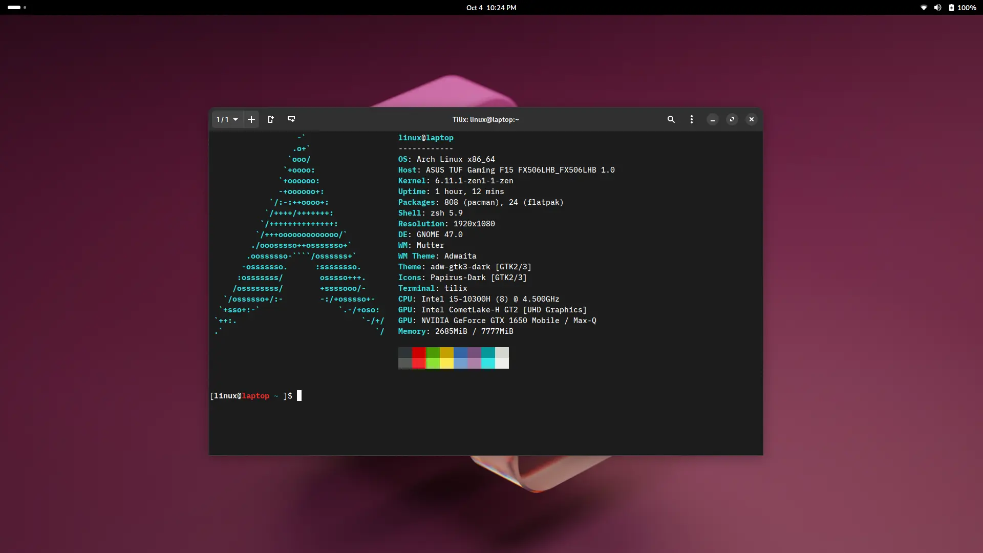
Task: Click the bright yellow swatch in bottom palette row
Action: coord(446,363)
